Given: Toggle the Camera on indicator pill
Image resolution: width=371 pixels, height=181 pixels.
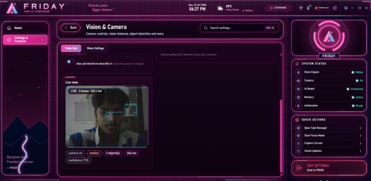Looking at the screenshot, I should click(322, 8).
